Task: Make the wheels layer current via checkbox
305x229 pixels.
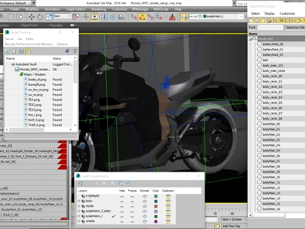Action: click(113, 221)
